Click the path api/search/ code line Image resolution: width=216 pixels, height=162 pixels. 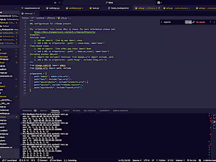click(58, 88)
